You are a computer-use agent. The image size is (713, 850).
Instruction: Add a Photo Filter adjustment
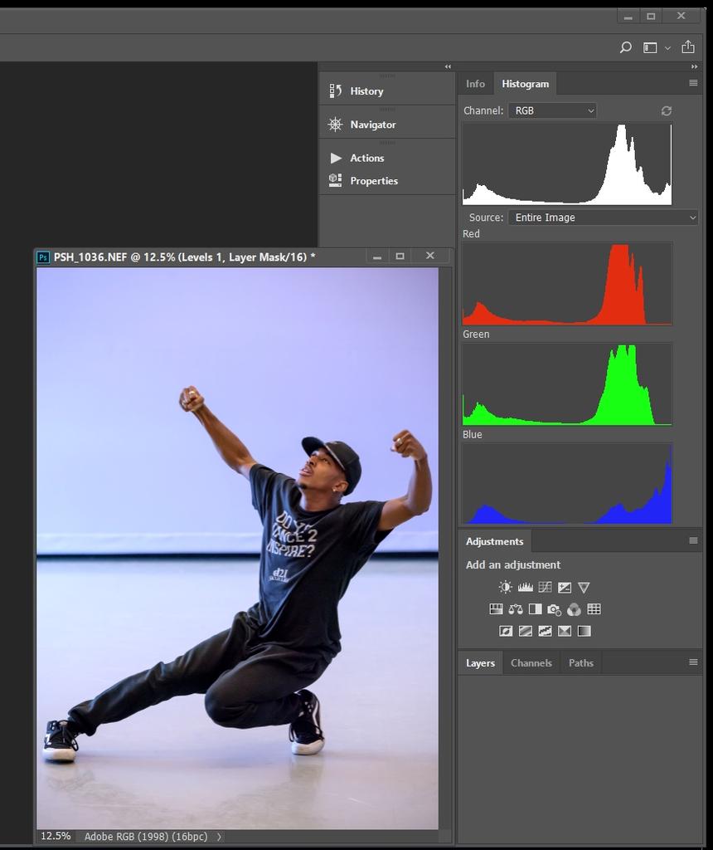click(x=554, y=609)
